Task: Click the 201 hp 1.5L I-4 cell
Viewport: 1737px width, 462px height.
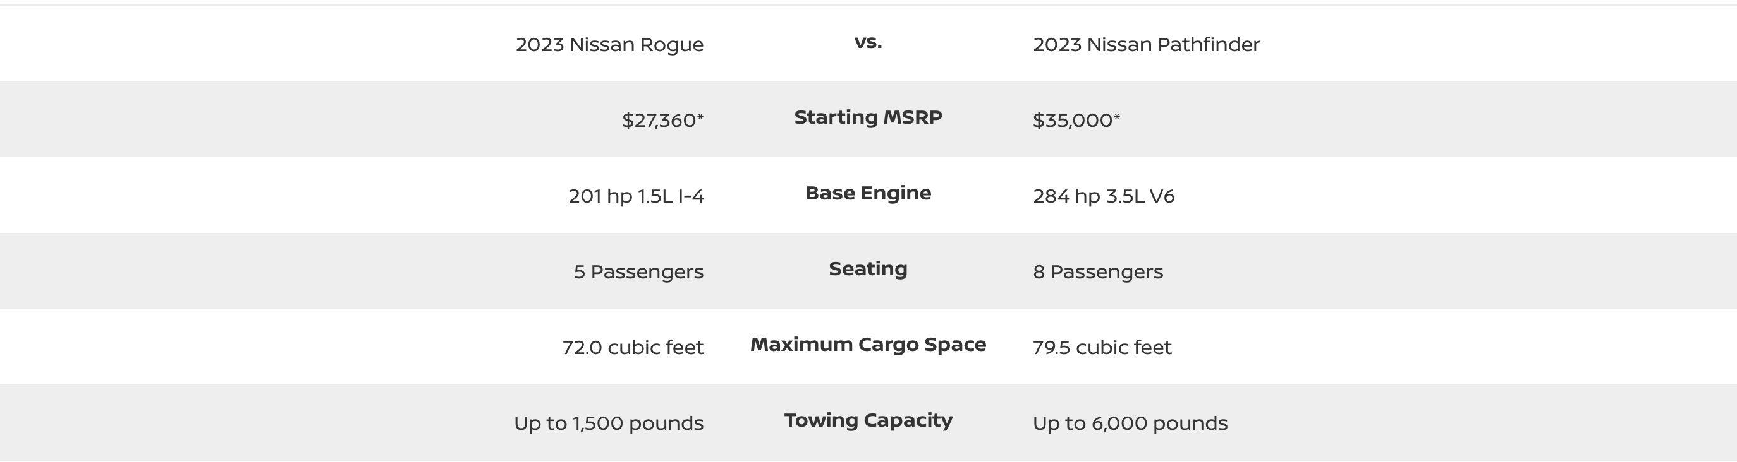Action: [x=636, y=196]
